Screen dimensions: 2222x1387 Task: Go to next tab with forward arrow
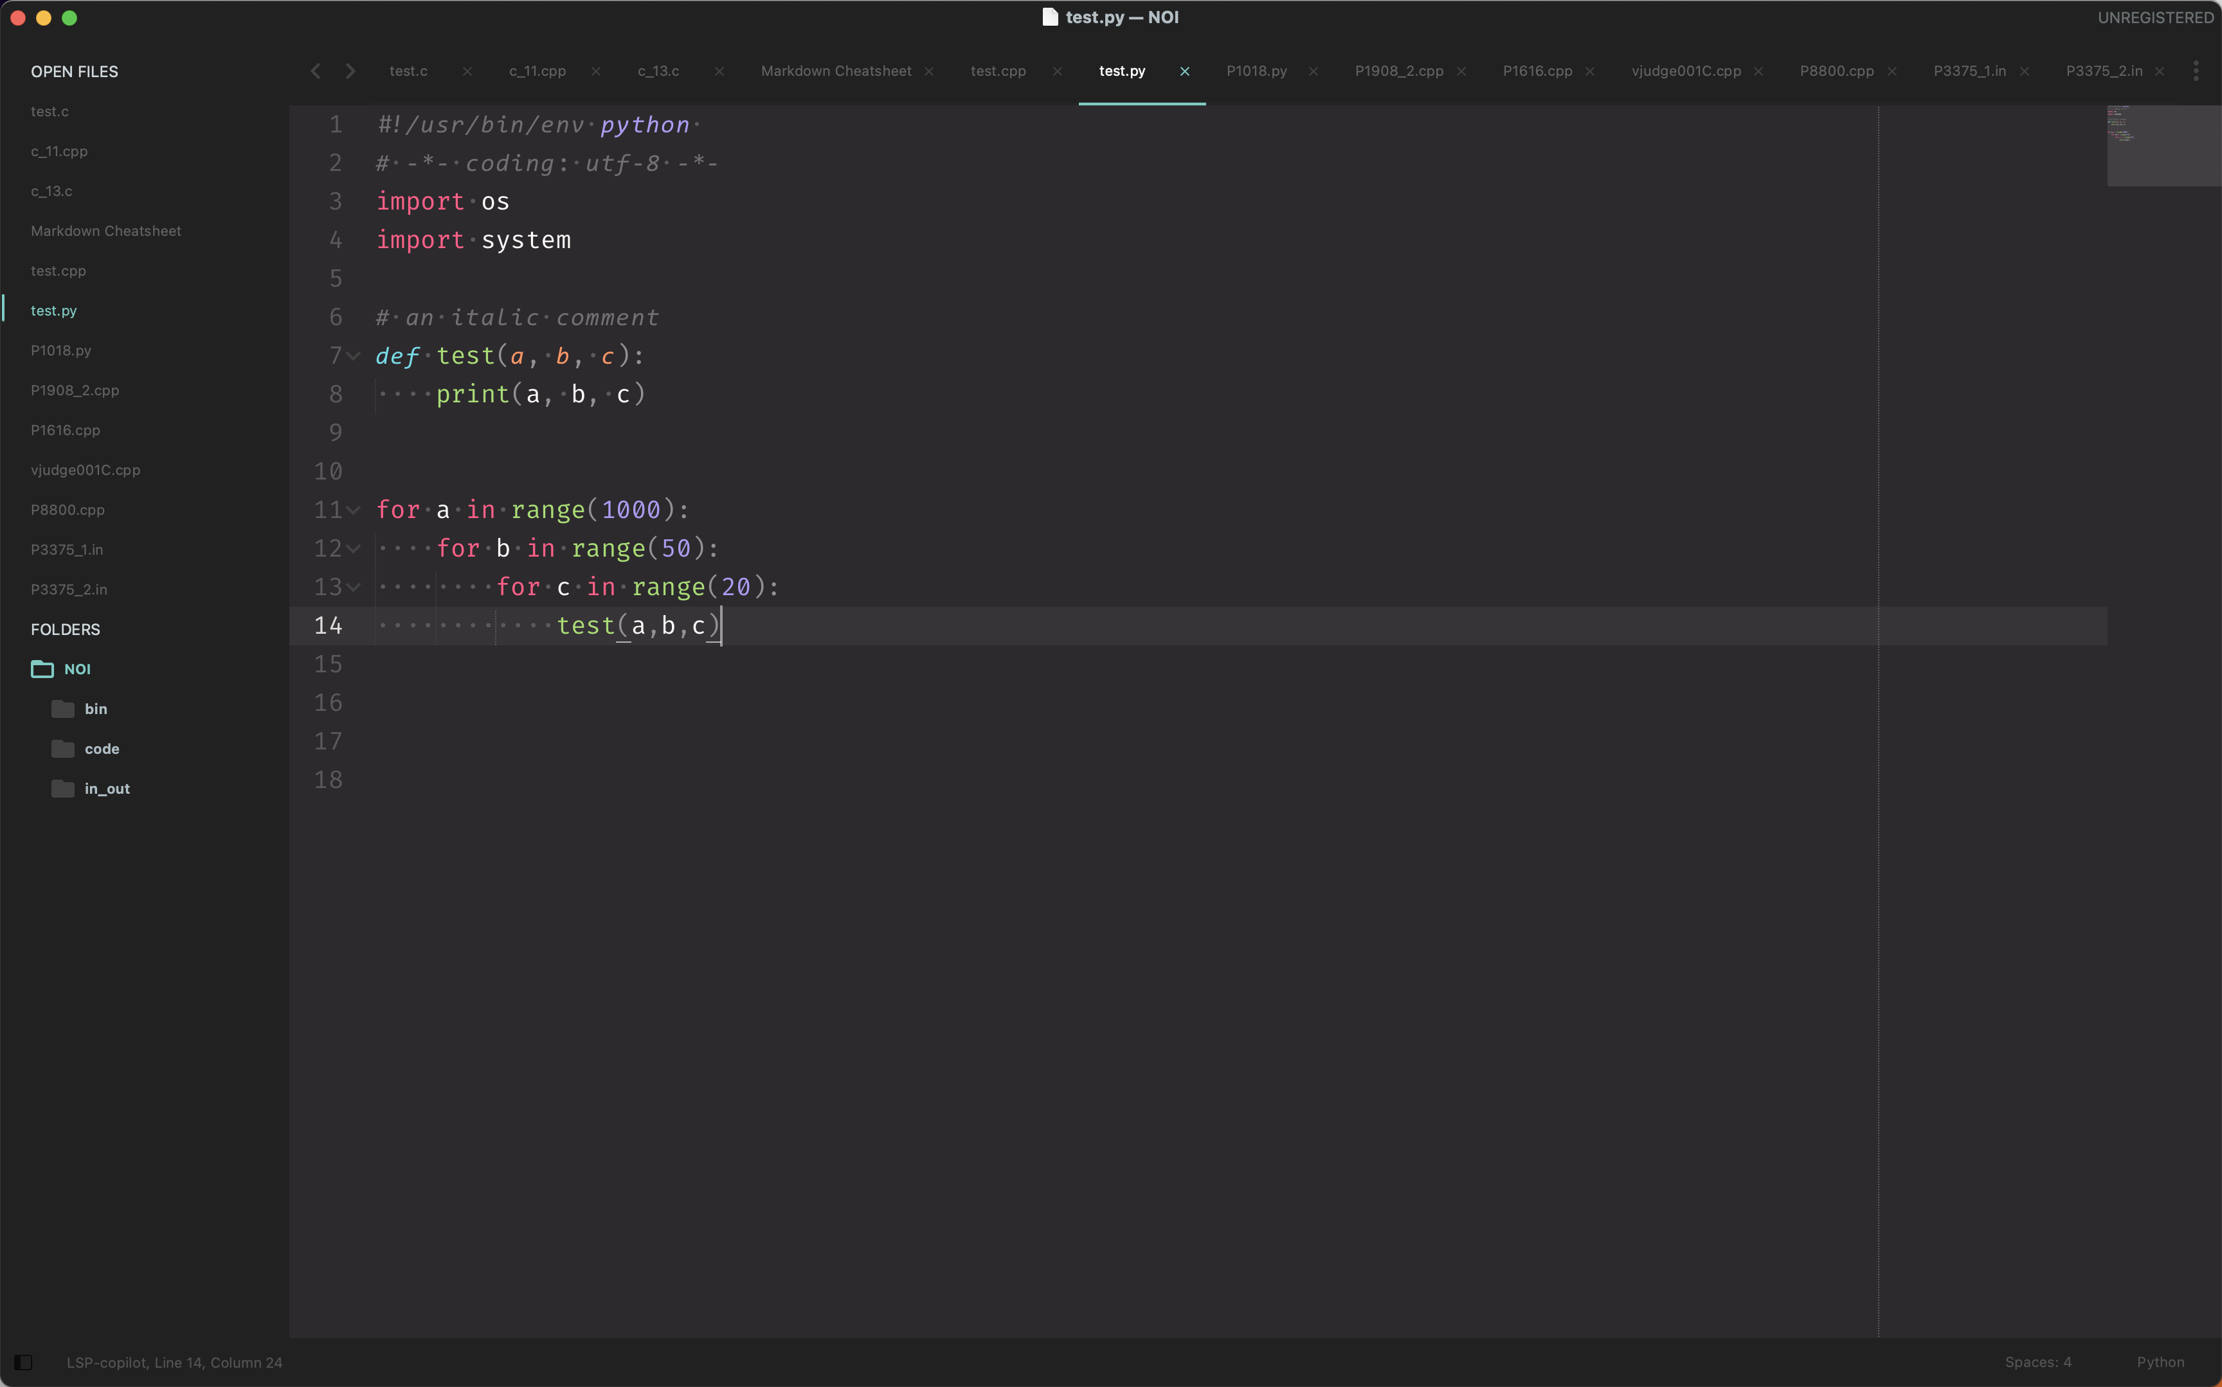pyautogui.click(x=350, y=71)
